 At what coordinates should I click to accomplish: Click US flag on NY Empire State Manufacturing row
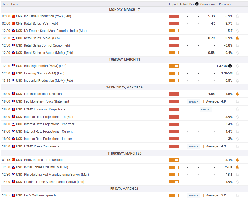[14, 31]
